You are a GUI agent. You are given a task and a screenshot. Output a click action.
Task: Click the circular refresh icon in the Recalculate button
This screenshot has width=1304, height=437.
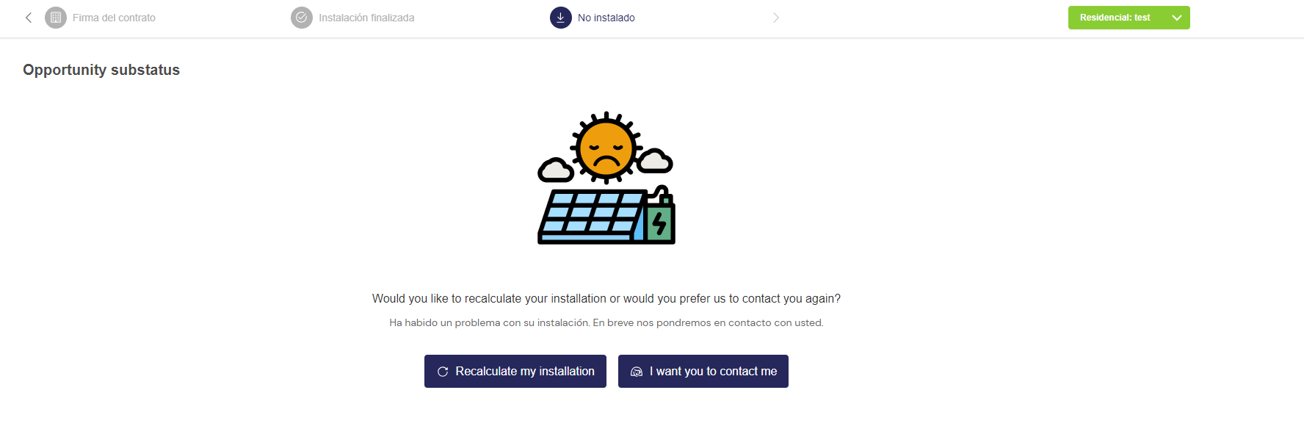[x=443, y=372]
